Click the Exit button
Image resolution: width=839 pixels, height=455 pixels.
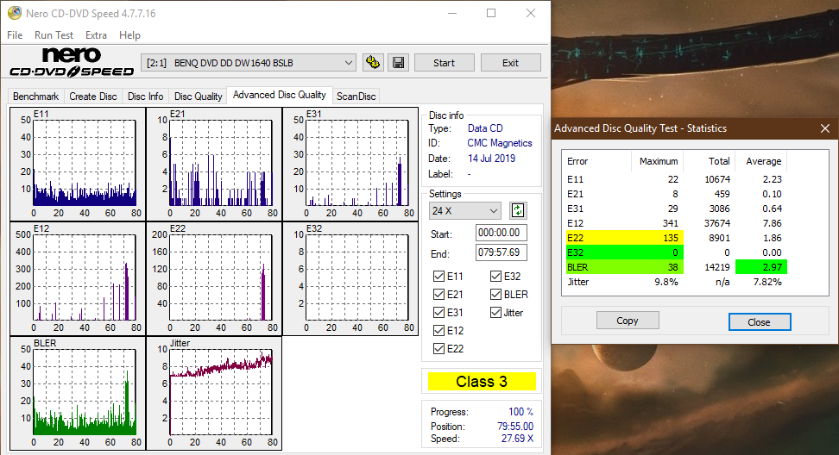point(510,63)
